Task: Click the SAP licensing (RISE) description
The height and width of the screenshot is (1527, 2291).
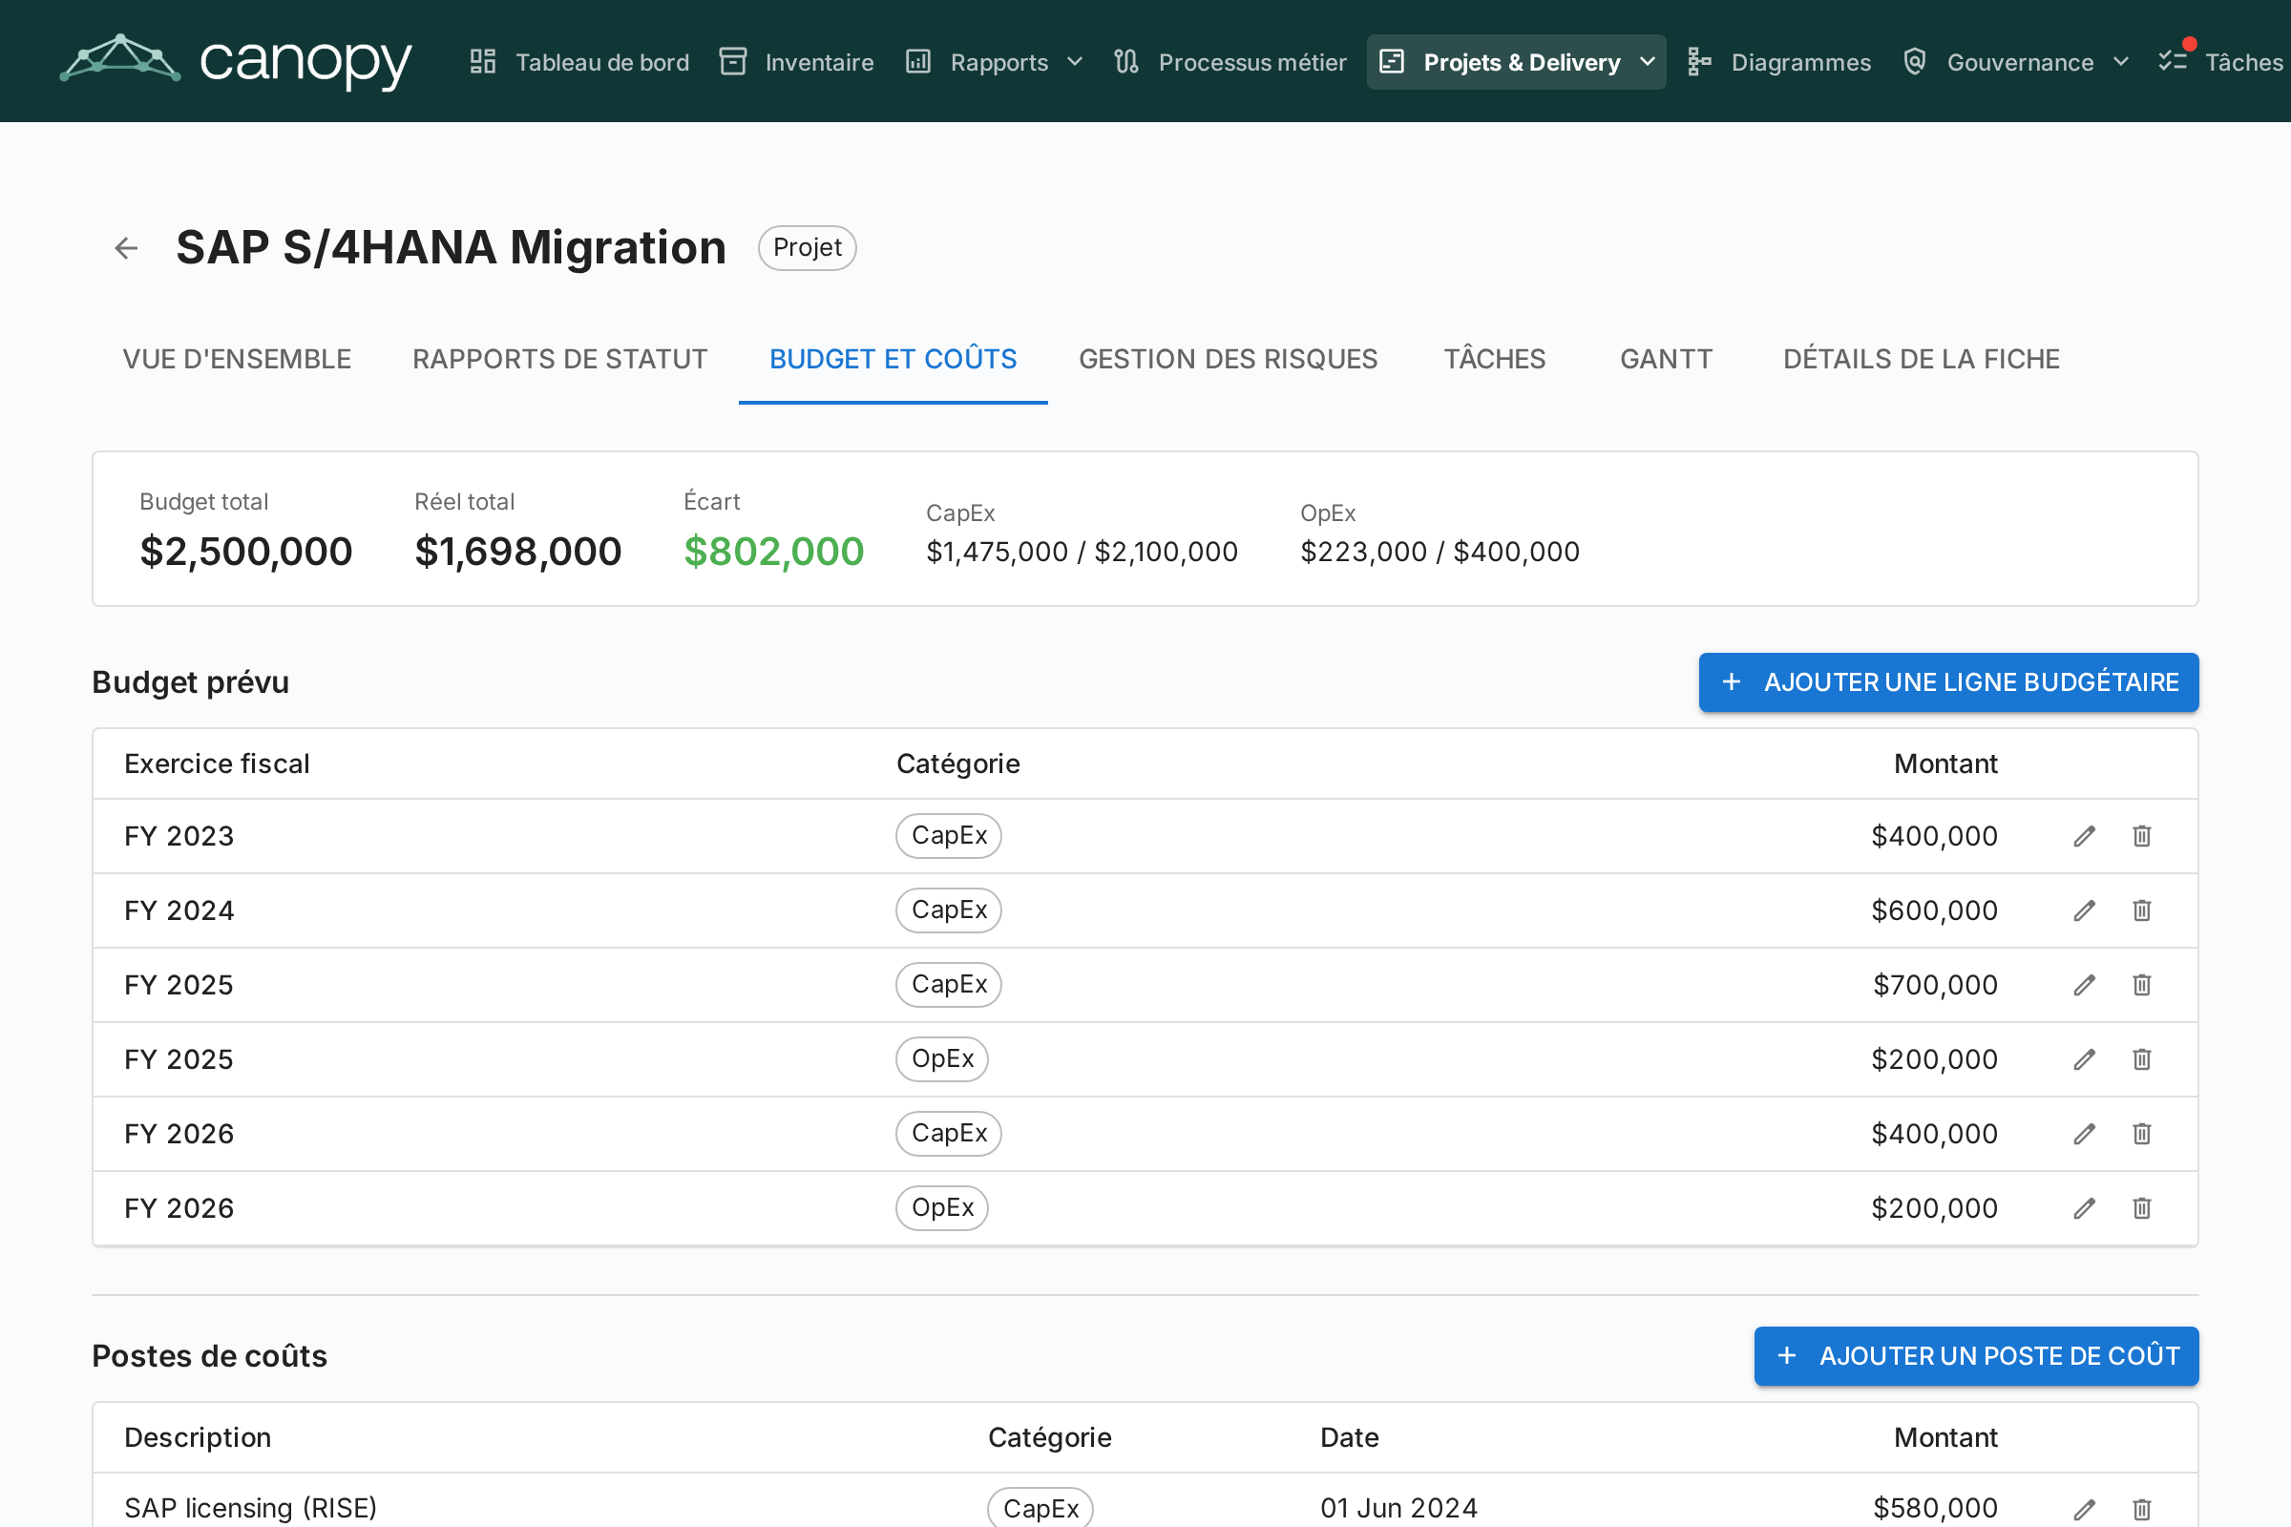Action: [250, 1509]
